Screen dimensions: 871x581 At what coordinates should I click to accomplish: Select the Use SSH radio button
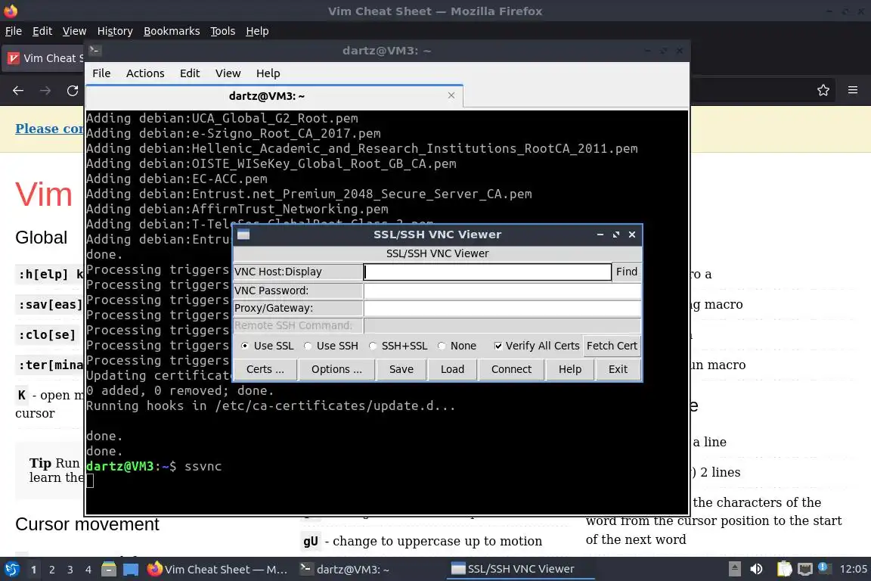[308, 346]
